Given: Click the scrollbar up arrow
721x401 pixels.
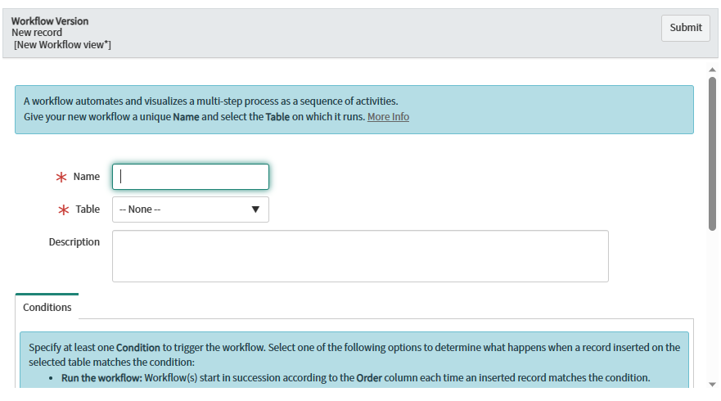Looking at the screenshot, I should 712,70.
